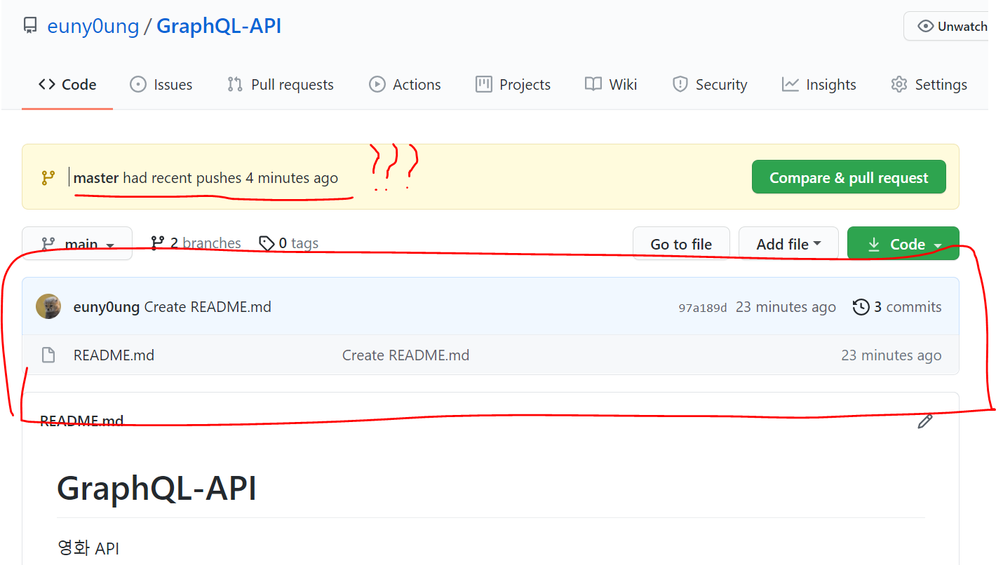
Task: Click the GraphQL-API heading in the README
Action: (x=156, y=489)
